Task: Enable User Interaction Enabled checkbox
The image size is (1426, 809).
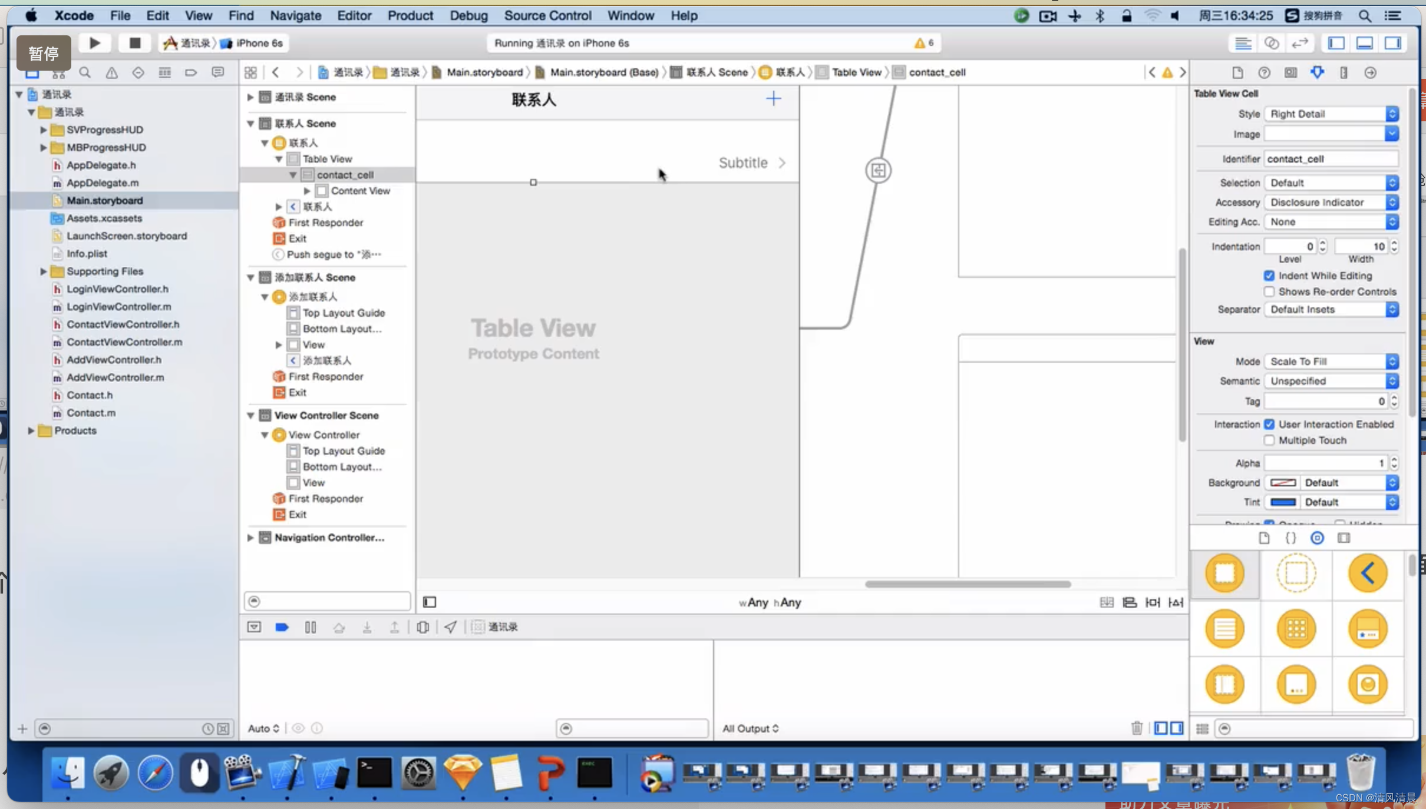Action: click(1270, 423)
